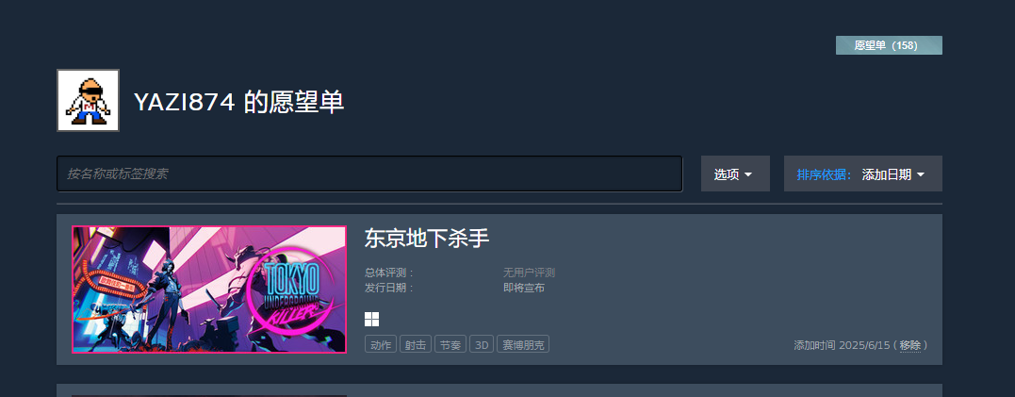Open the 排序依据 添加日期 sort dropdown
The image size is (1015, 397).
click(863, 174)
